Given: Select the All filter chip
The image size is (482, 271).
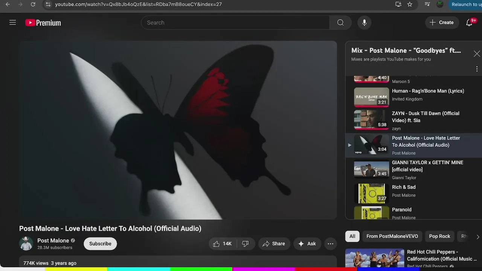Looking at the screenshot, I should (x=352, y=236).
